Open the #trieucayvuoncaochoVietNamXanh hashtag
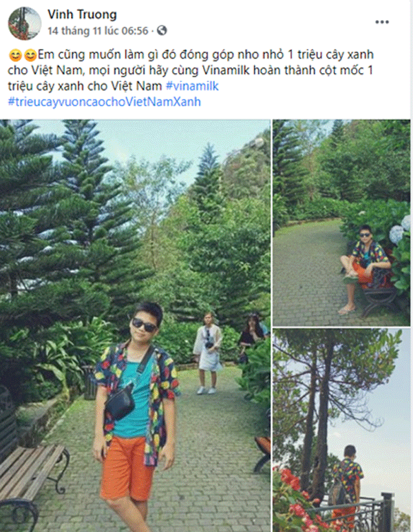This screenshot has width=413, height=532. pos(105,102)
